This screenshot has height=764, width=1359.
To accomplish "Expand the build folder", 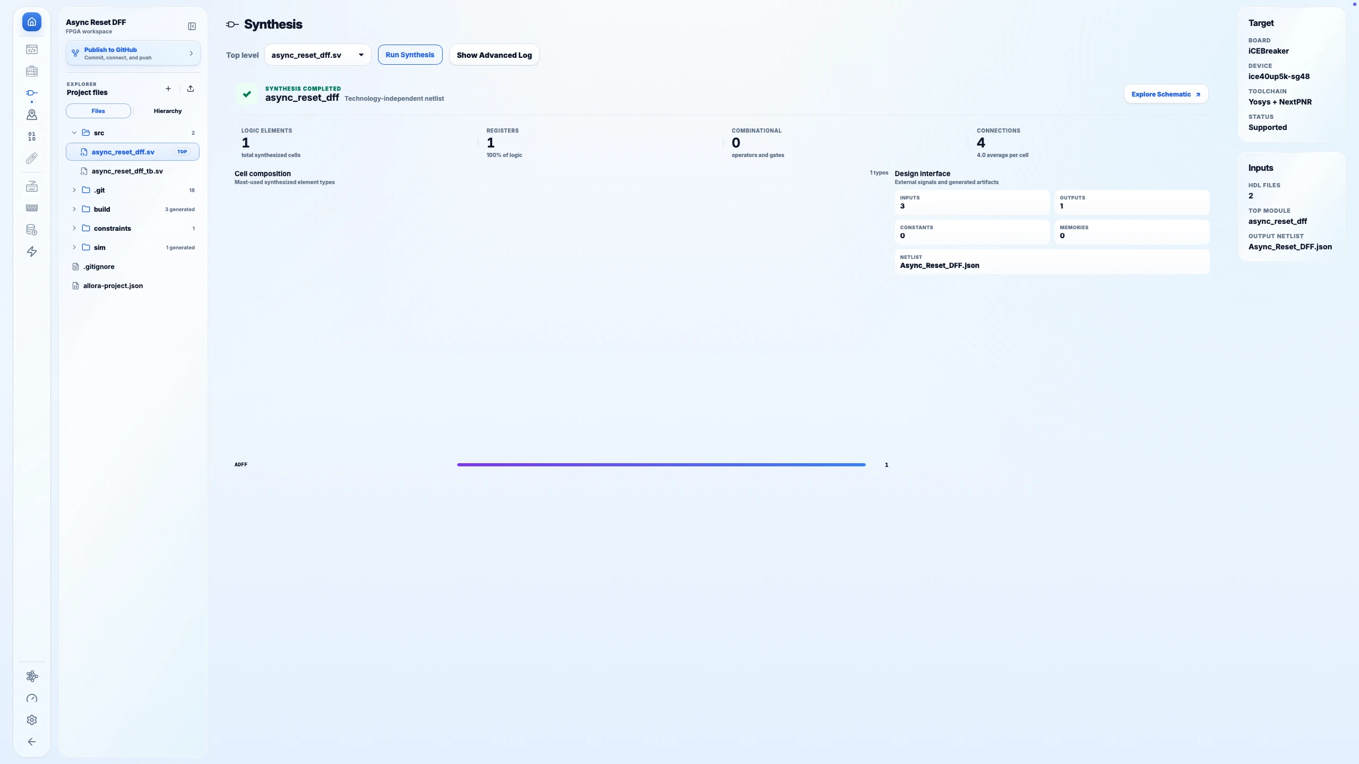I will coord(74,209).
